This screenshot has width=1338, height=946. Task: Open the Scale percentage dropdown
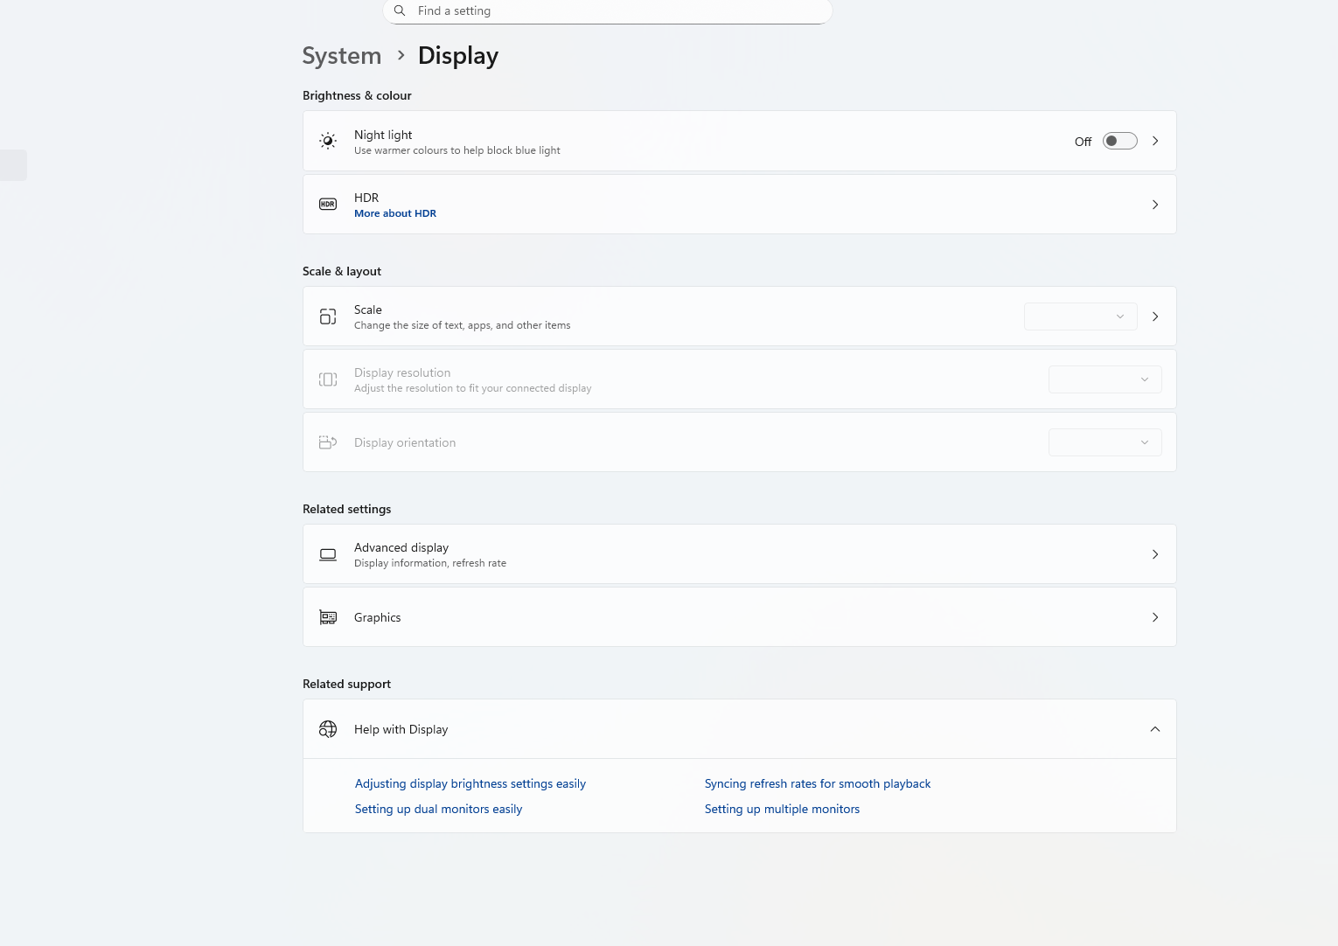(1081, 316)
